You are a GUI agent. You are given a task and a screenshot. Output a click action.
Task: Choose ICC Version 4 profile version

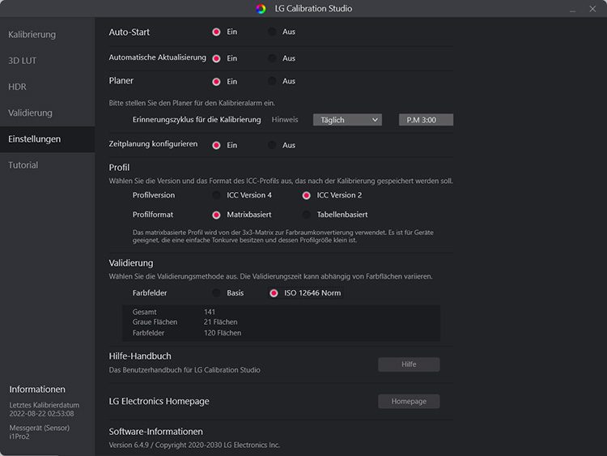[216, 195]
